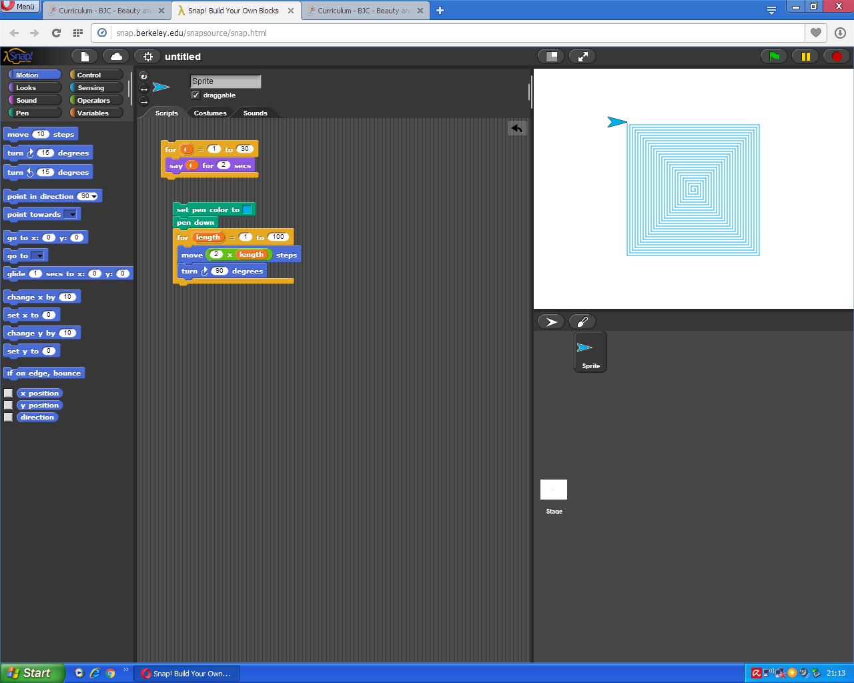Screen dimensions: 854x683
Task: Click the sprite arrow on the stage
Action: click(616, 122)
